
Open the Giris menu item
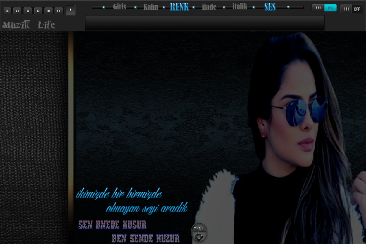[120, 7]
